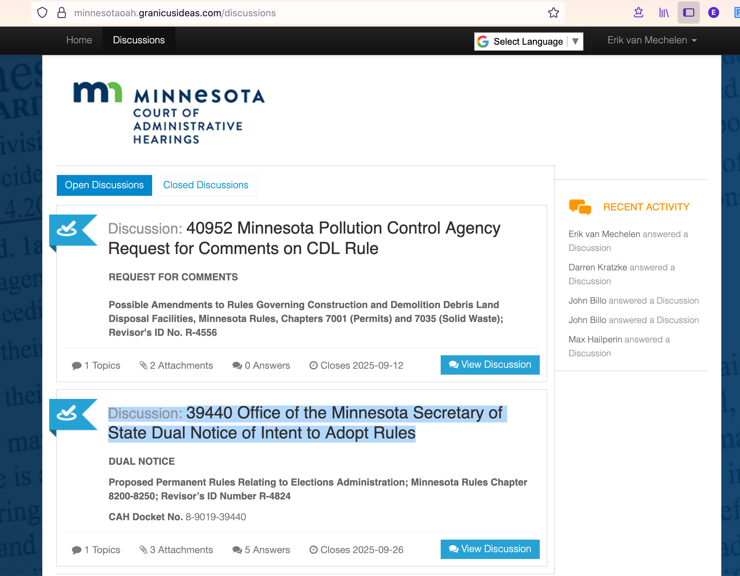
Task: Click the Select Language dropdown arrow
Action: coord(575,42)
